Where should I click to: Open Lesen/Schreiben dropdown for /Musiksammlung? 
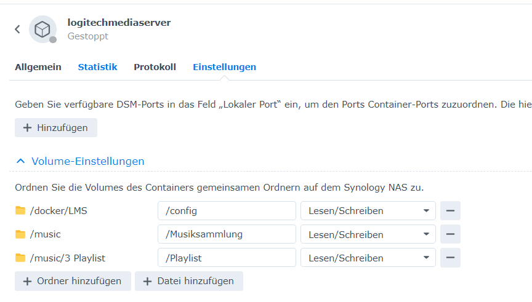point(368,234)
